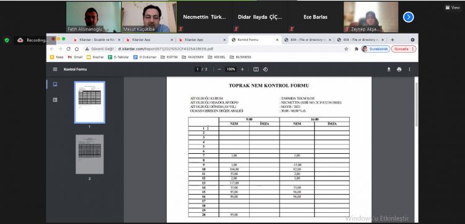Open G Doküman bookmark
The width and height of the screenshot is (465, 224).
tap(144, 57)
